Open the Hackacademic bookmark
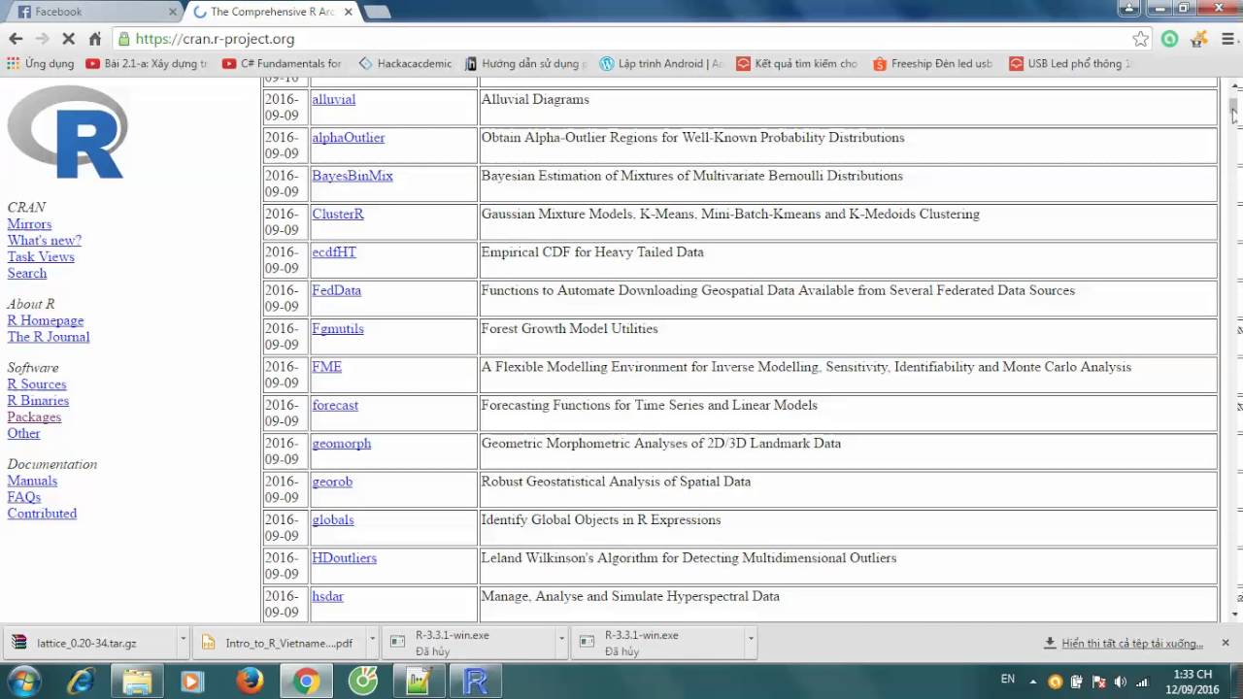Screen dimensions: 1243x699 point(405,63)
